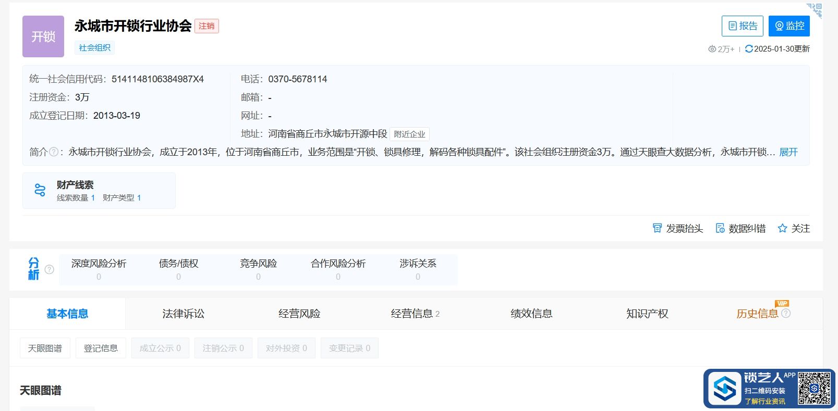The image size is (838, 411).
Task: Click the refresh icon beside 2025-01-30更新
Action: tap(749, 48)
